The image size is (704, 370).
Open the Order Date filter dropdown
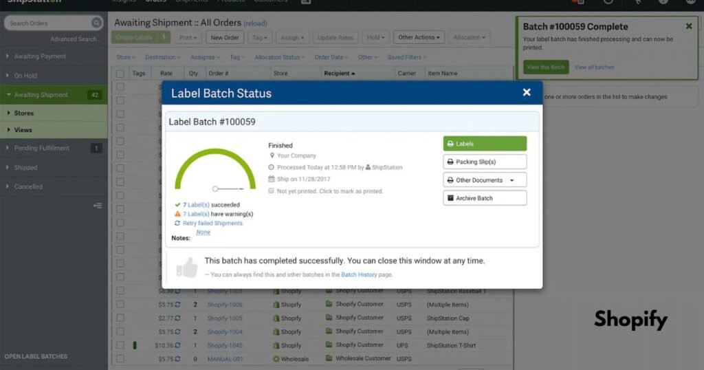click(x=331, y=57)
